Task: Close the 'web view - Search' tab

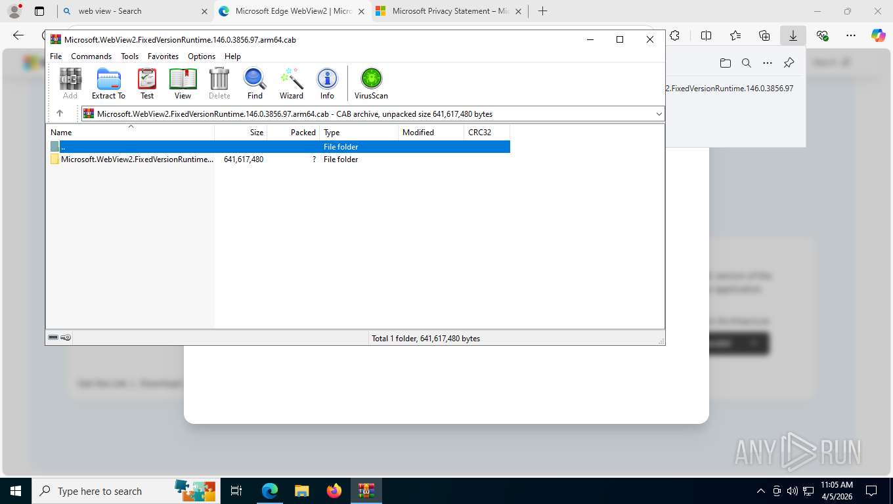Action: (204, 11)
